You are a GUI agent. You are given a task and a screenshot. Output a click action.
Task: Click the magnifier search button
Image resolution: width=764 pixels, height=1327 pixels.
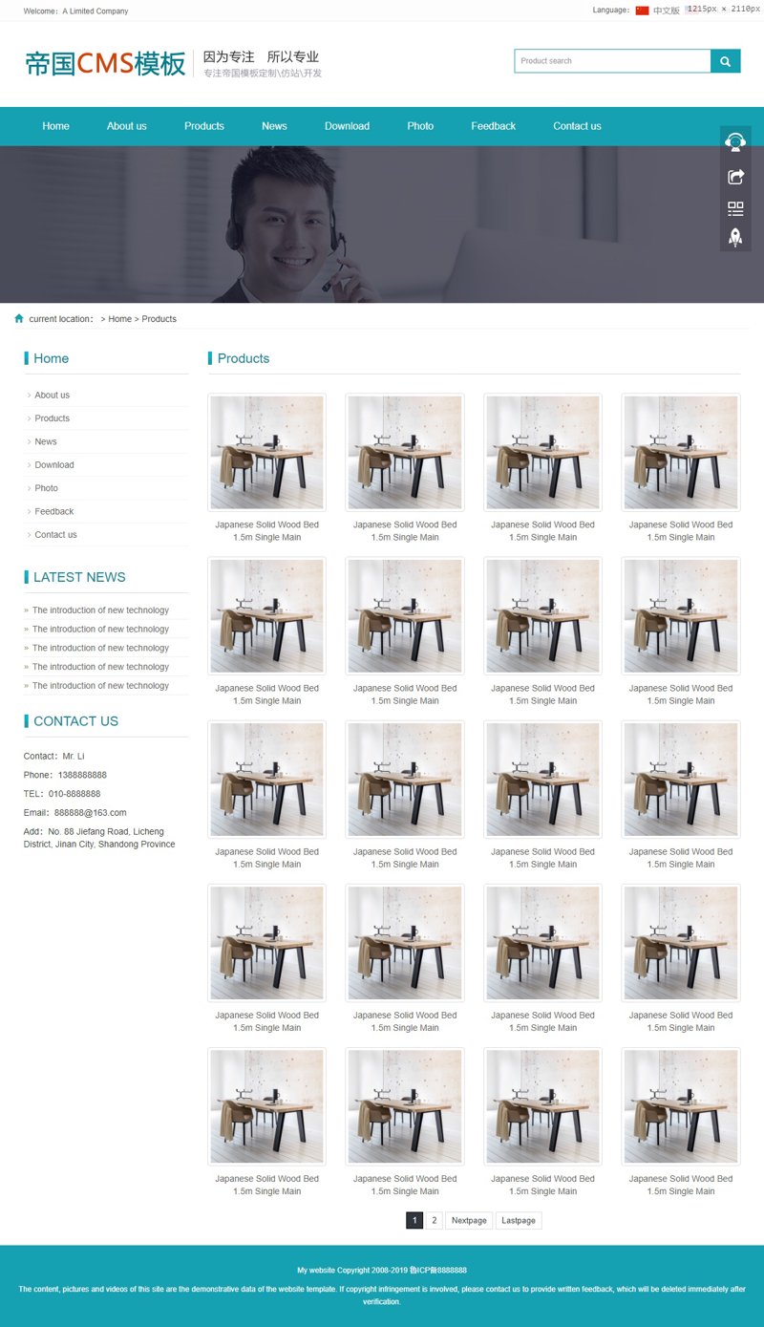tap(725, 61)
